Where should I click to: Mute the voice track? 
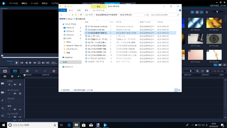[x=15, y=109]
